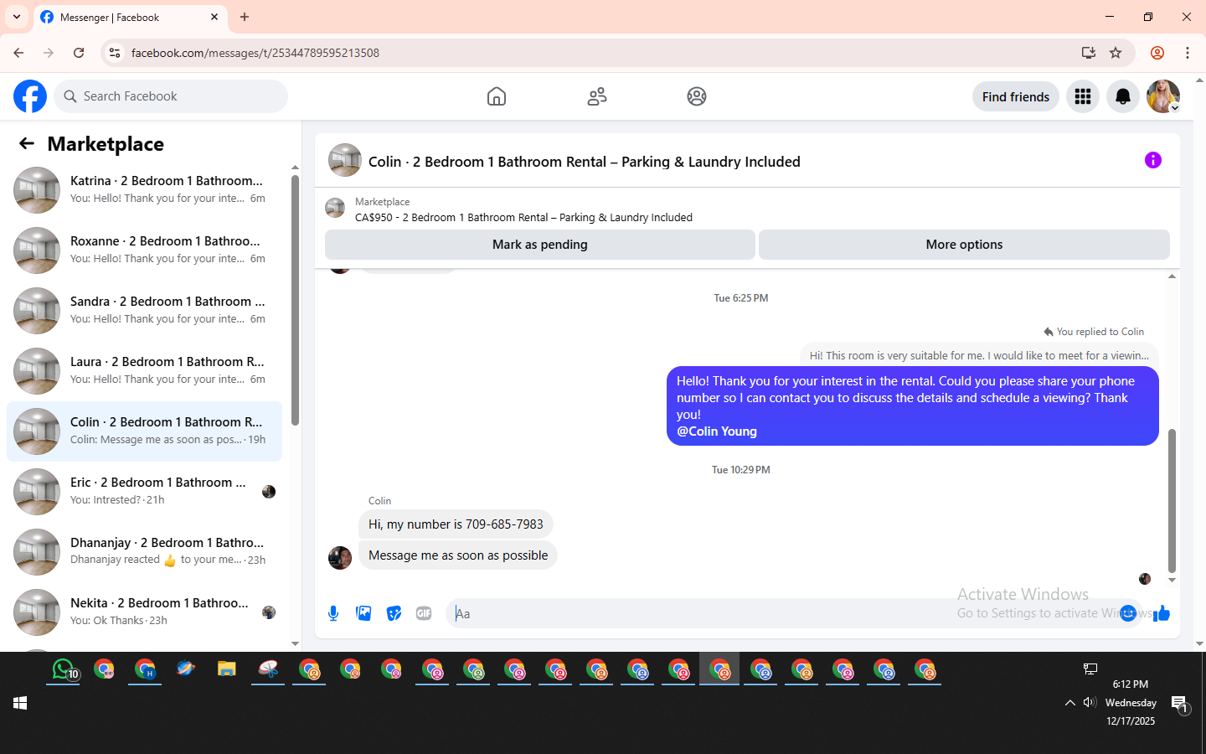
Task: Open the tab search dropdown arrow
Action: coord(17,17)
